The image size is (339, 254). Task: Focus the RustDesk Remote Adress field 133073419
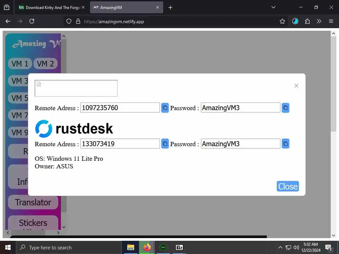(120, 144)
